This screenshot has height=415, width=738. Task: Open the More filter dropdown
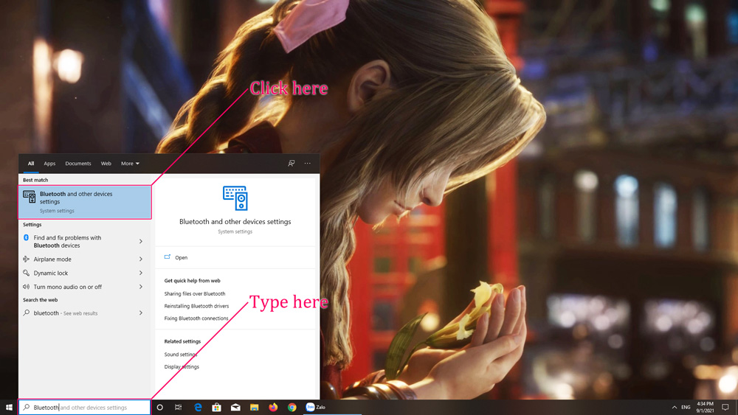[130, 164]
